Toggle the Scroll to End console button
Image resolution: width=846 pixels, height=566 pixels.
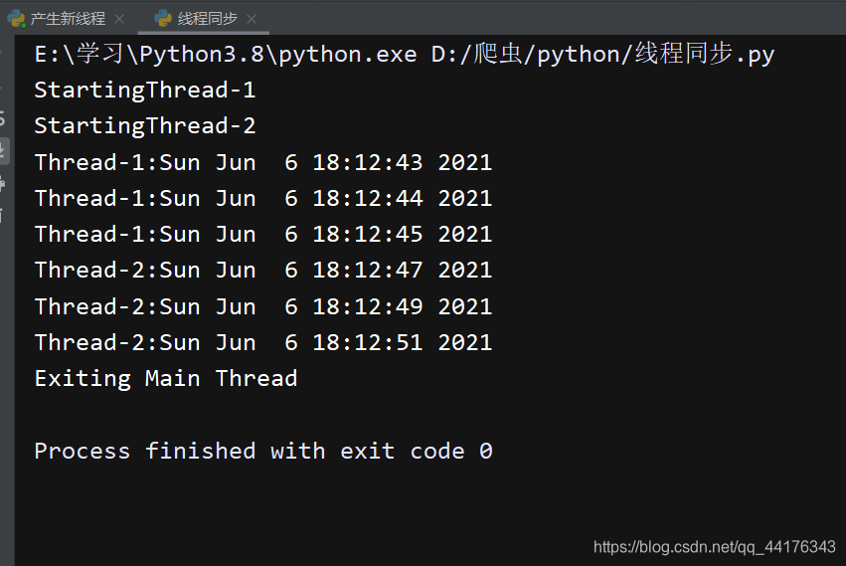(x=3, y=150)
